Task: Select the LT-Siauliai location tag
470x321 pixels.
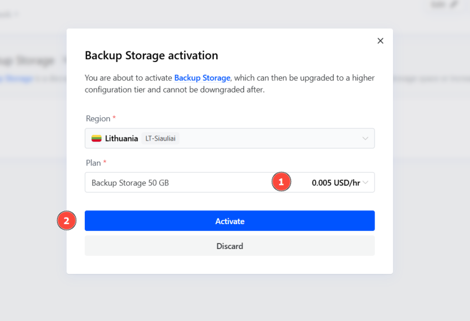Action: pyautogui.click(x=160, y=138)
